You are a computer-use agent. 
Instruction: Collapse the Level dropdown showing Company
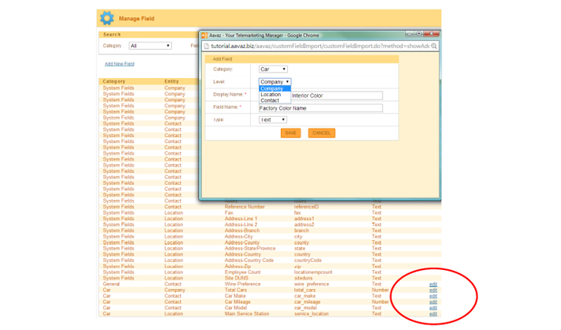pos(275,81)
